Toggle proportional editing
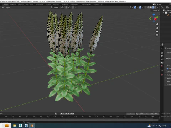This screenshot has height=128, width=171. 73,7
